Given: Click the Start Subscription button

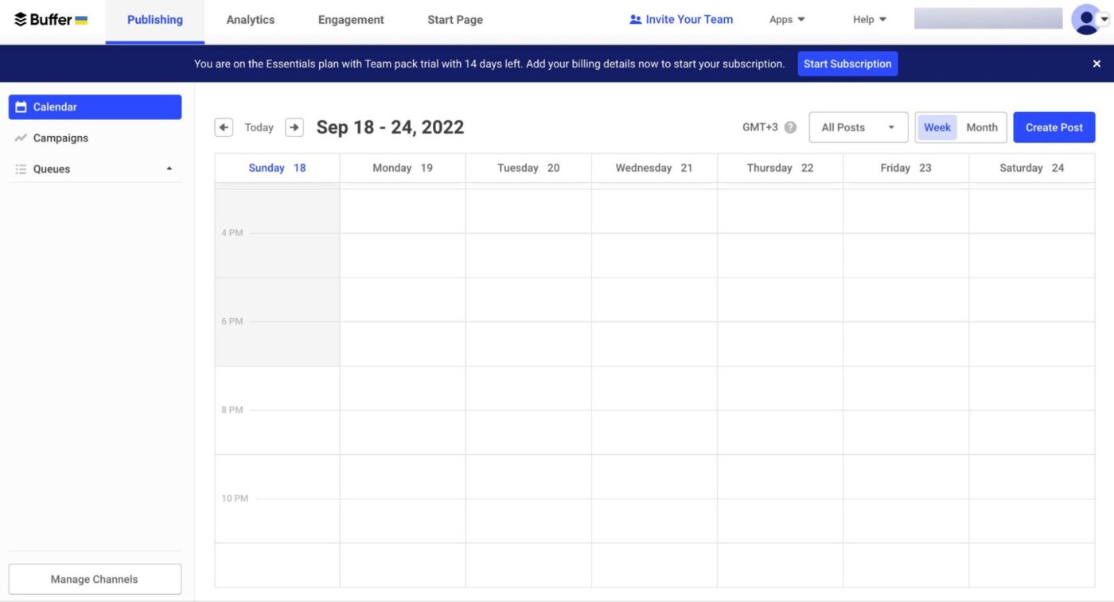Looking at the screenshot, I should [847, 63].
